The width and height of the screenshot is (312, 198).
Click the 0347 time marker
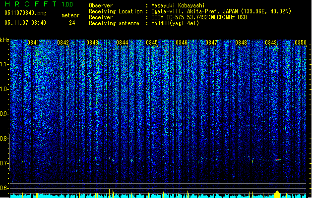coord(211,43)
